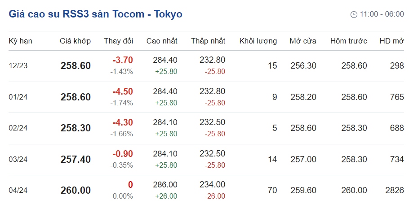Screen dimensions: 409x204
Task: Select the Mở cửa column header
Action: tap(303, 41)
